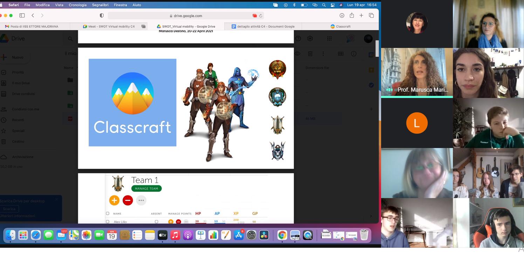Open Safari downloads list
524x253 pixels.
click(342, 15)
